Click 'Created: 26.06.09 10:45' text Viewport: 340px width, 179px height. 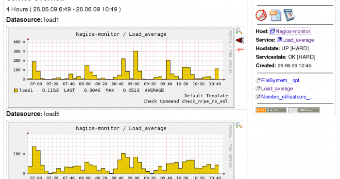click(x=284, y=66)
